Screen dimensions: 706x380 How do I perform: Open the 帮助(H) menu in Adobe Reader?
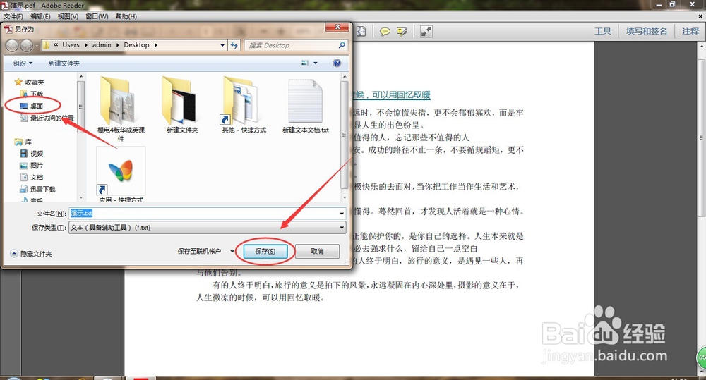[126, 16]
